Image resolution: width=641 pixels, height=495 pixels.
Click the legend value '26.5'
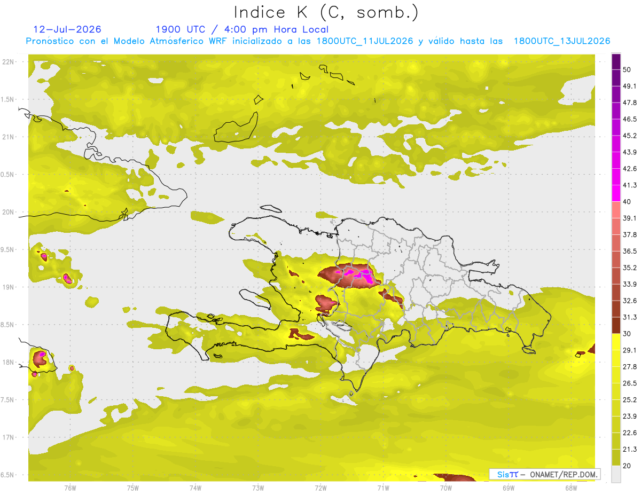pos(630,383)
